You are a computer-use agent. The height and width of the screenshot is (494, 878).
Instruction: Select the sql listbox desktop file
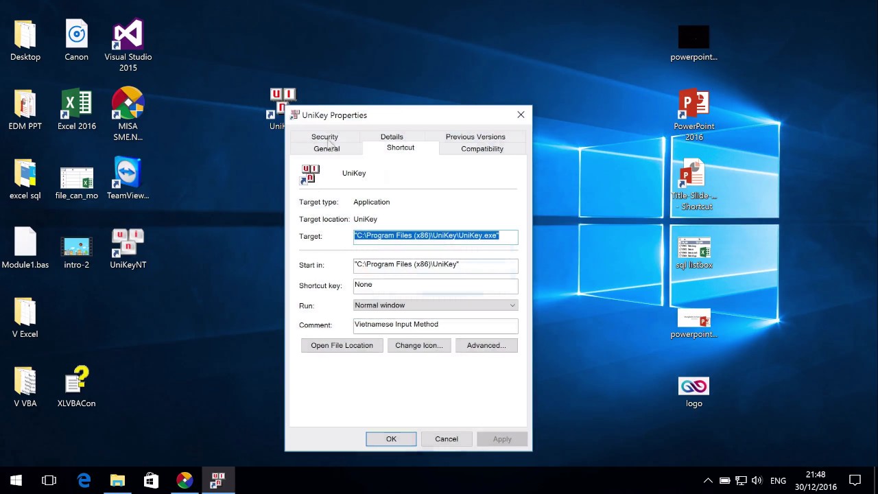694,253
